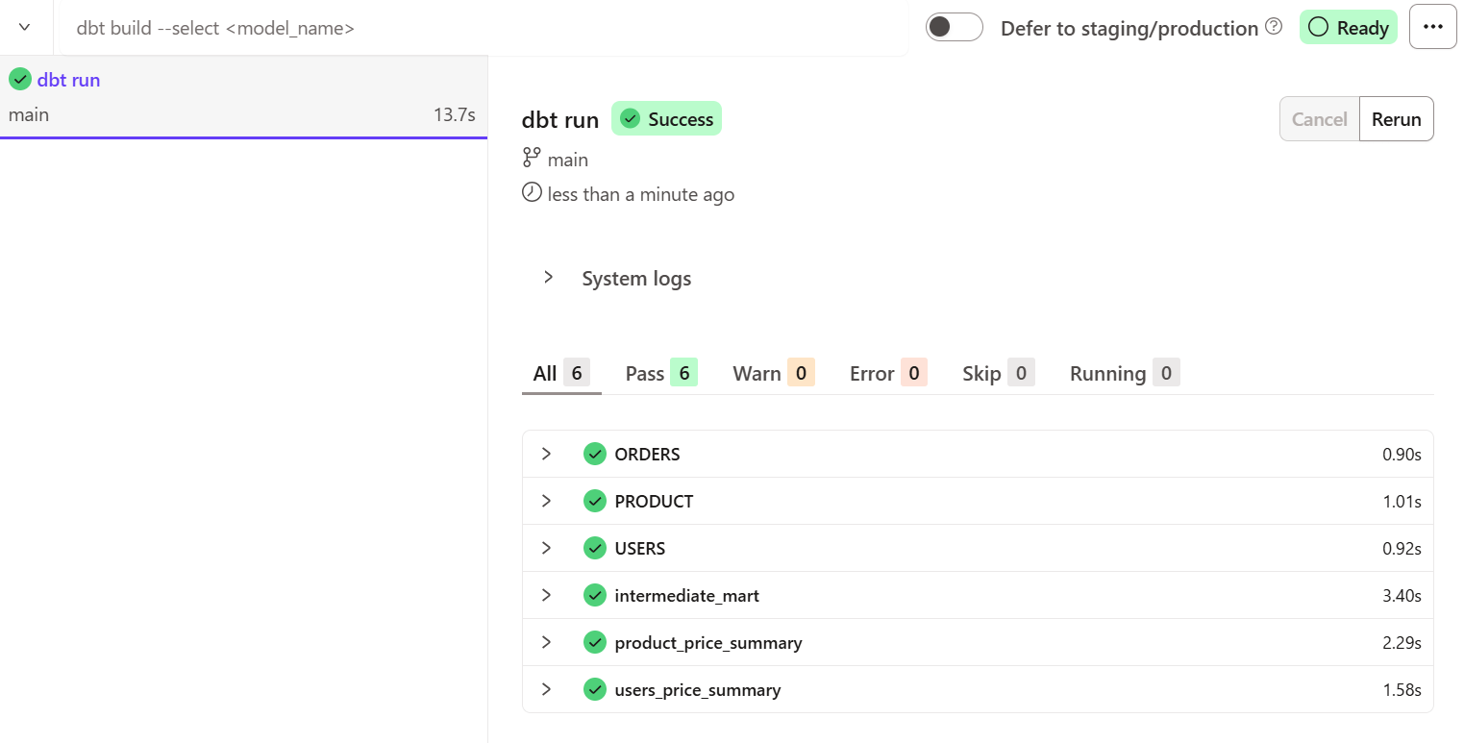Expand the ORDERS model row
Screen dimensions: 1464x743
546,453
